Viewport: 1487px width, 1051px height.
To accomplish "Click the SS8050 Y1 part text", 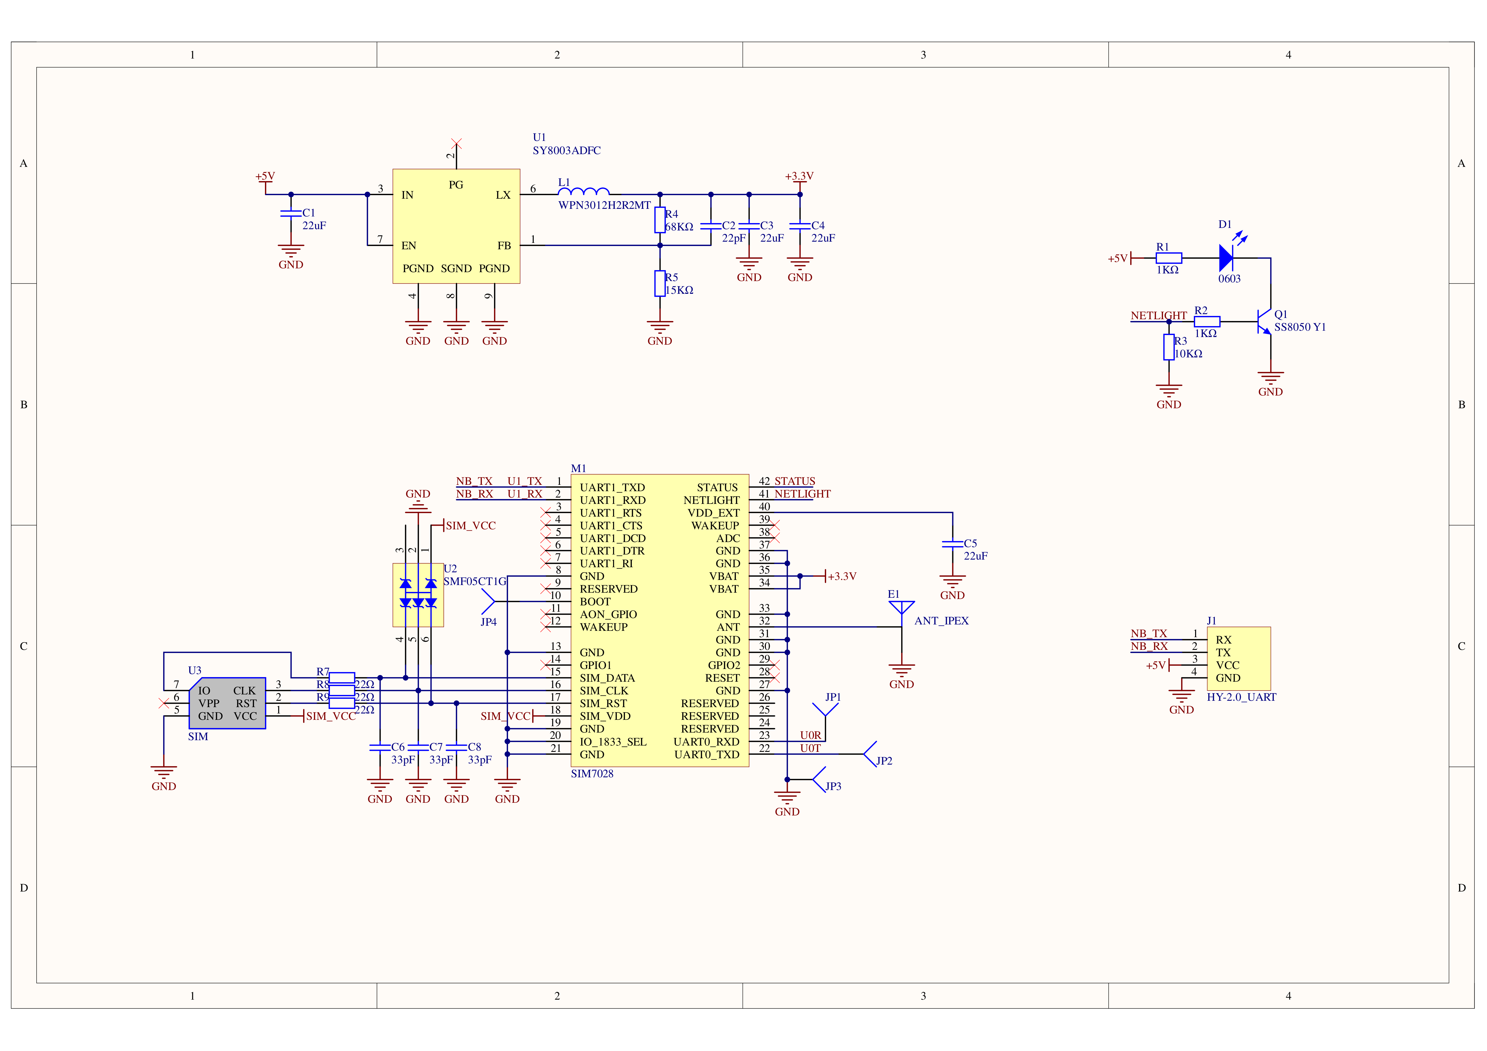I will [1300, 327].
